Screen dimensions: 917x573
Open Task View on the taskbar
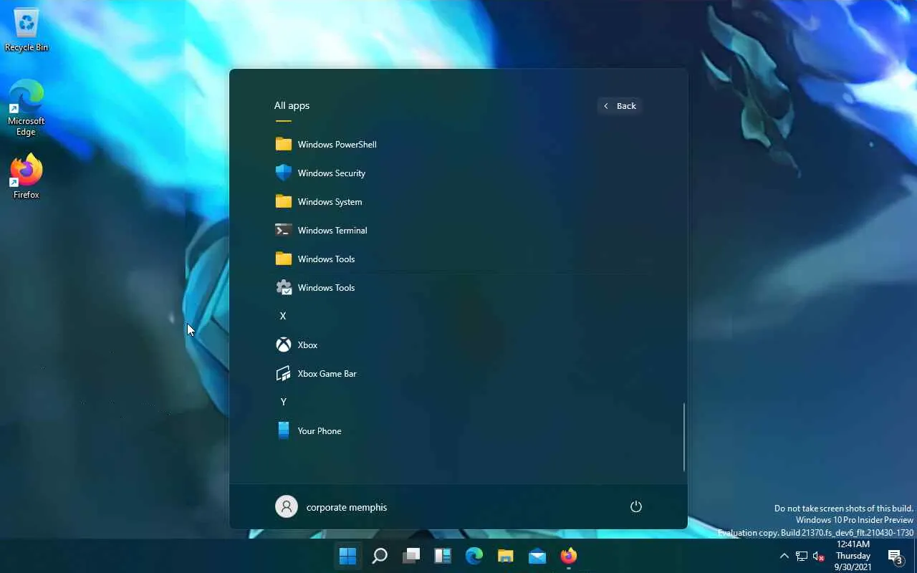411,556
